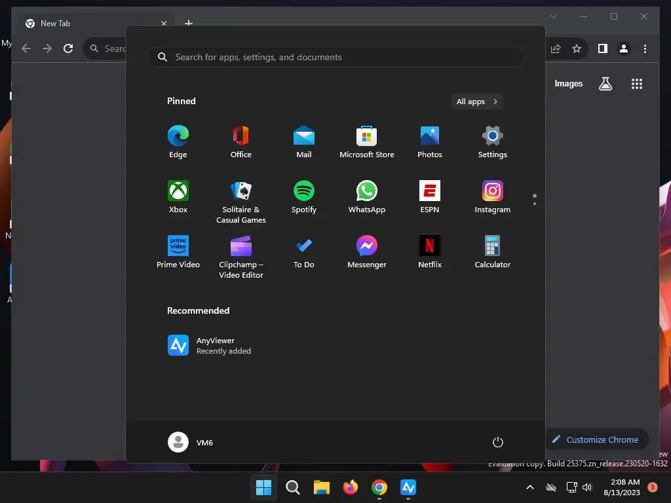The height and width of the screenshot is (503, 671).
Task: Expand the All apps list
Action: [477, 102]
